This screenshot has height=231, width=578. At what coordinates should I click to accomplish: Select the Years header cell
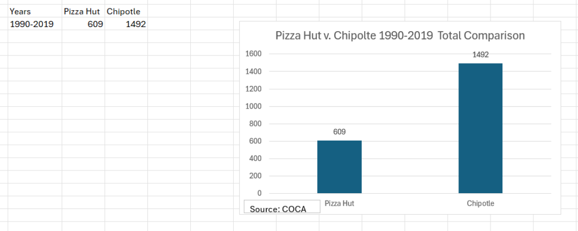pyautogui.click(x=20, y=11)
